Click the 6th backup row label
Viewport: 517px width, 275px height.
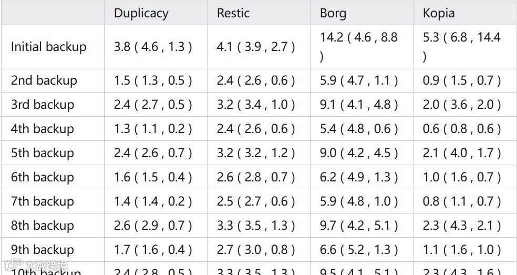(42, 177)
